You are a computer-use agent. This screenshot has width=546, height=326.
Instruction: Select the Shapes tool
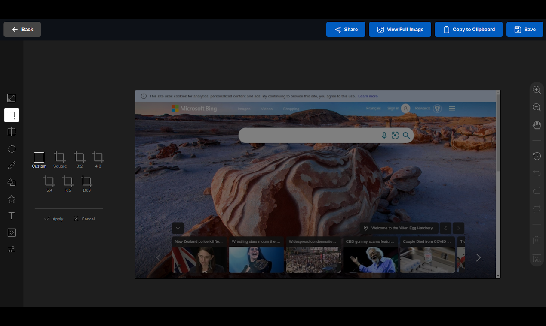coord(12,182)
